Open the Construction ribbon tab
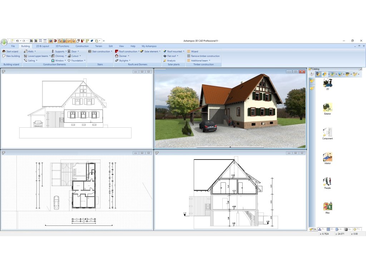The image size is (366, 274). (82, 46)
